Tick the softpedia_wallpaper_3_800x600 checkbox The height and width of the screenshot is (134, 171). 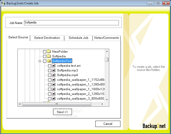[50, 99]
